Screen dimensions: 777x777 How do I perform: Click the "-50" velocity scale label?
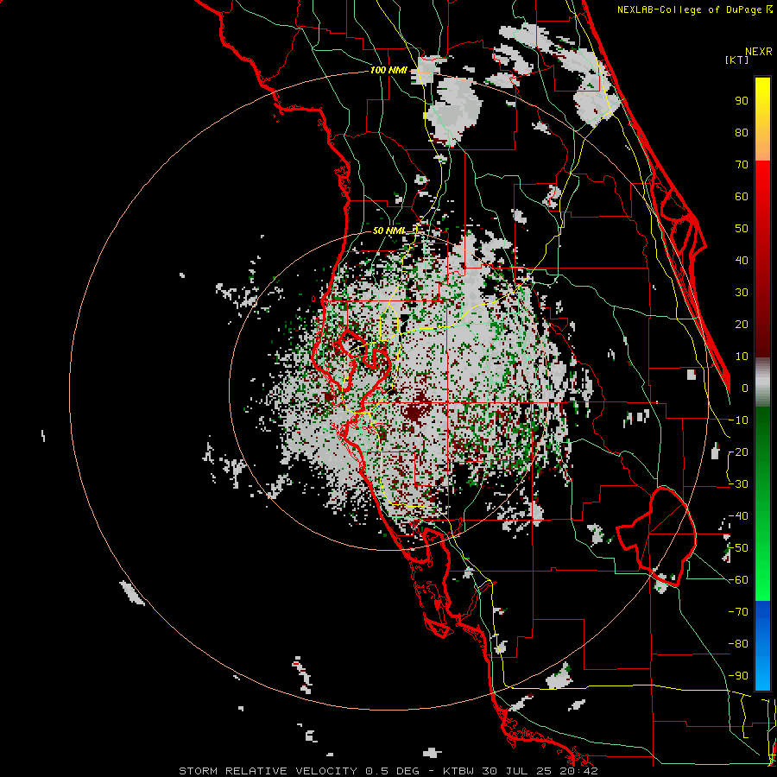click(738, 548)
